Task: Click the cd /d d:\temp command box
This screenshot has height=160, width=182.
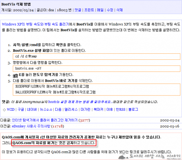Action: coord(96,56)
